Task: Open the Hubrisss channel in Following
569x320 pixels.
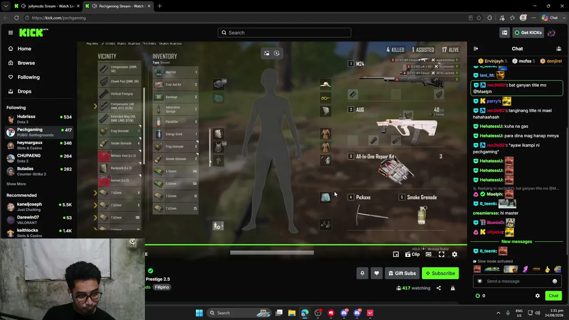Action: pyautogui.click(x=39, y=119)
